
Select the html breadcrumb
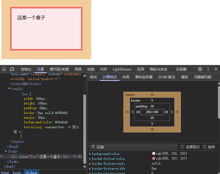[5, 173]
